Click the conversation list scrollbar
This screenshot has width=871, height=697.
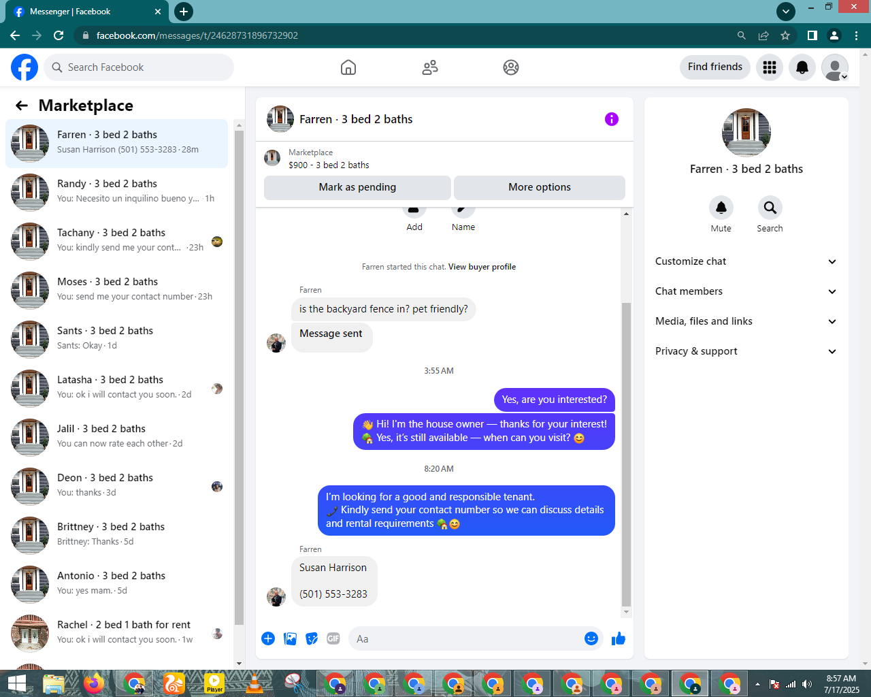(239, 377)
